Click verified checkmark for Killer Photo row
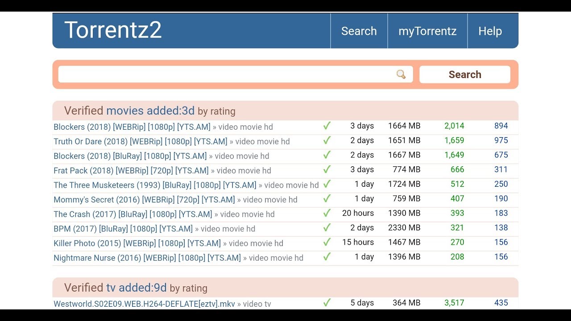The height and width of the screenshot is (321, 571). 327,242
